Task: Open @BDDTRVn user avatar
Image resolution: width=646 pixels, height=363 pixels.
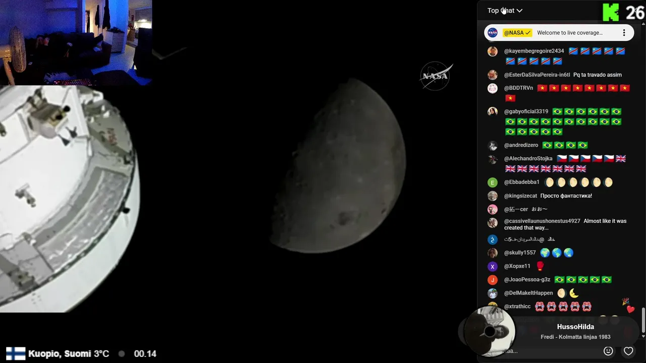Action: [493, 88]
